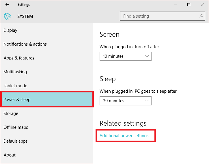Viewport: 209px width, 164px height.
Task: Open Additional power settings link
Action: [124, 136]
